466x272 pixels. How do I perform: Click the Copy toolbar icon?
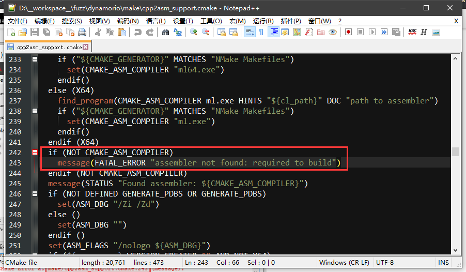coord(110,32)
